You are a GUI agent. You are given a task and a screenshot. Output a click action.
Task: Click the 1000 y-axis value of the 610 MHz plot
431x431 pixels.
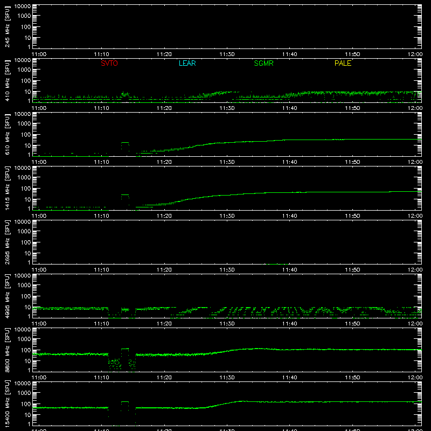(x=24, y=124)
